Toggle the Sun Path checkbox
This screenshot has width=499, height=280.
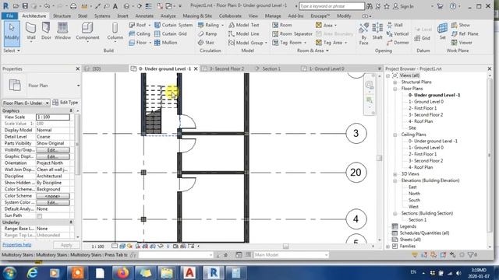click(40, 216)
